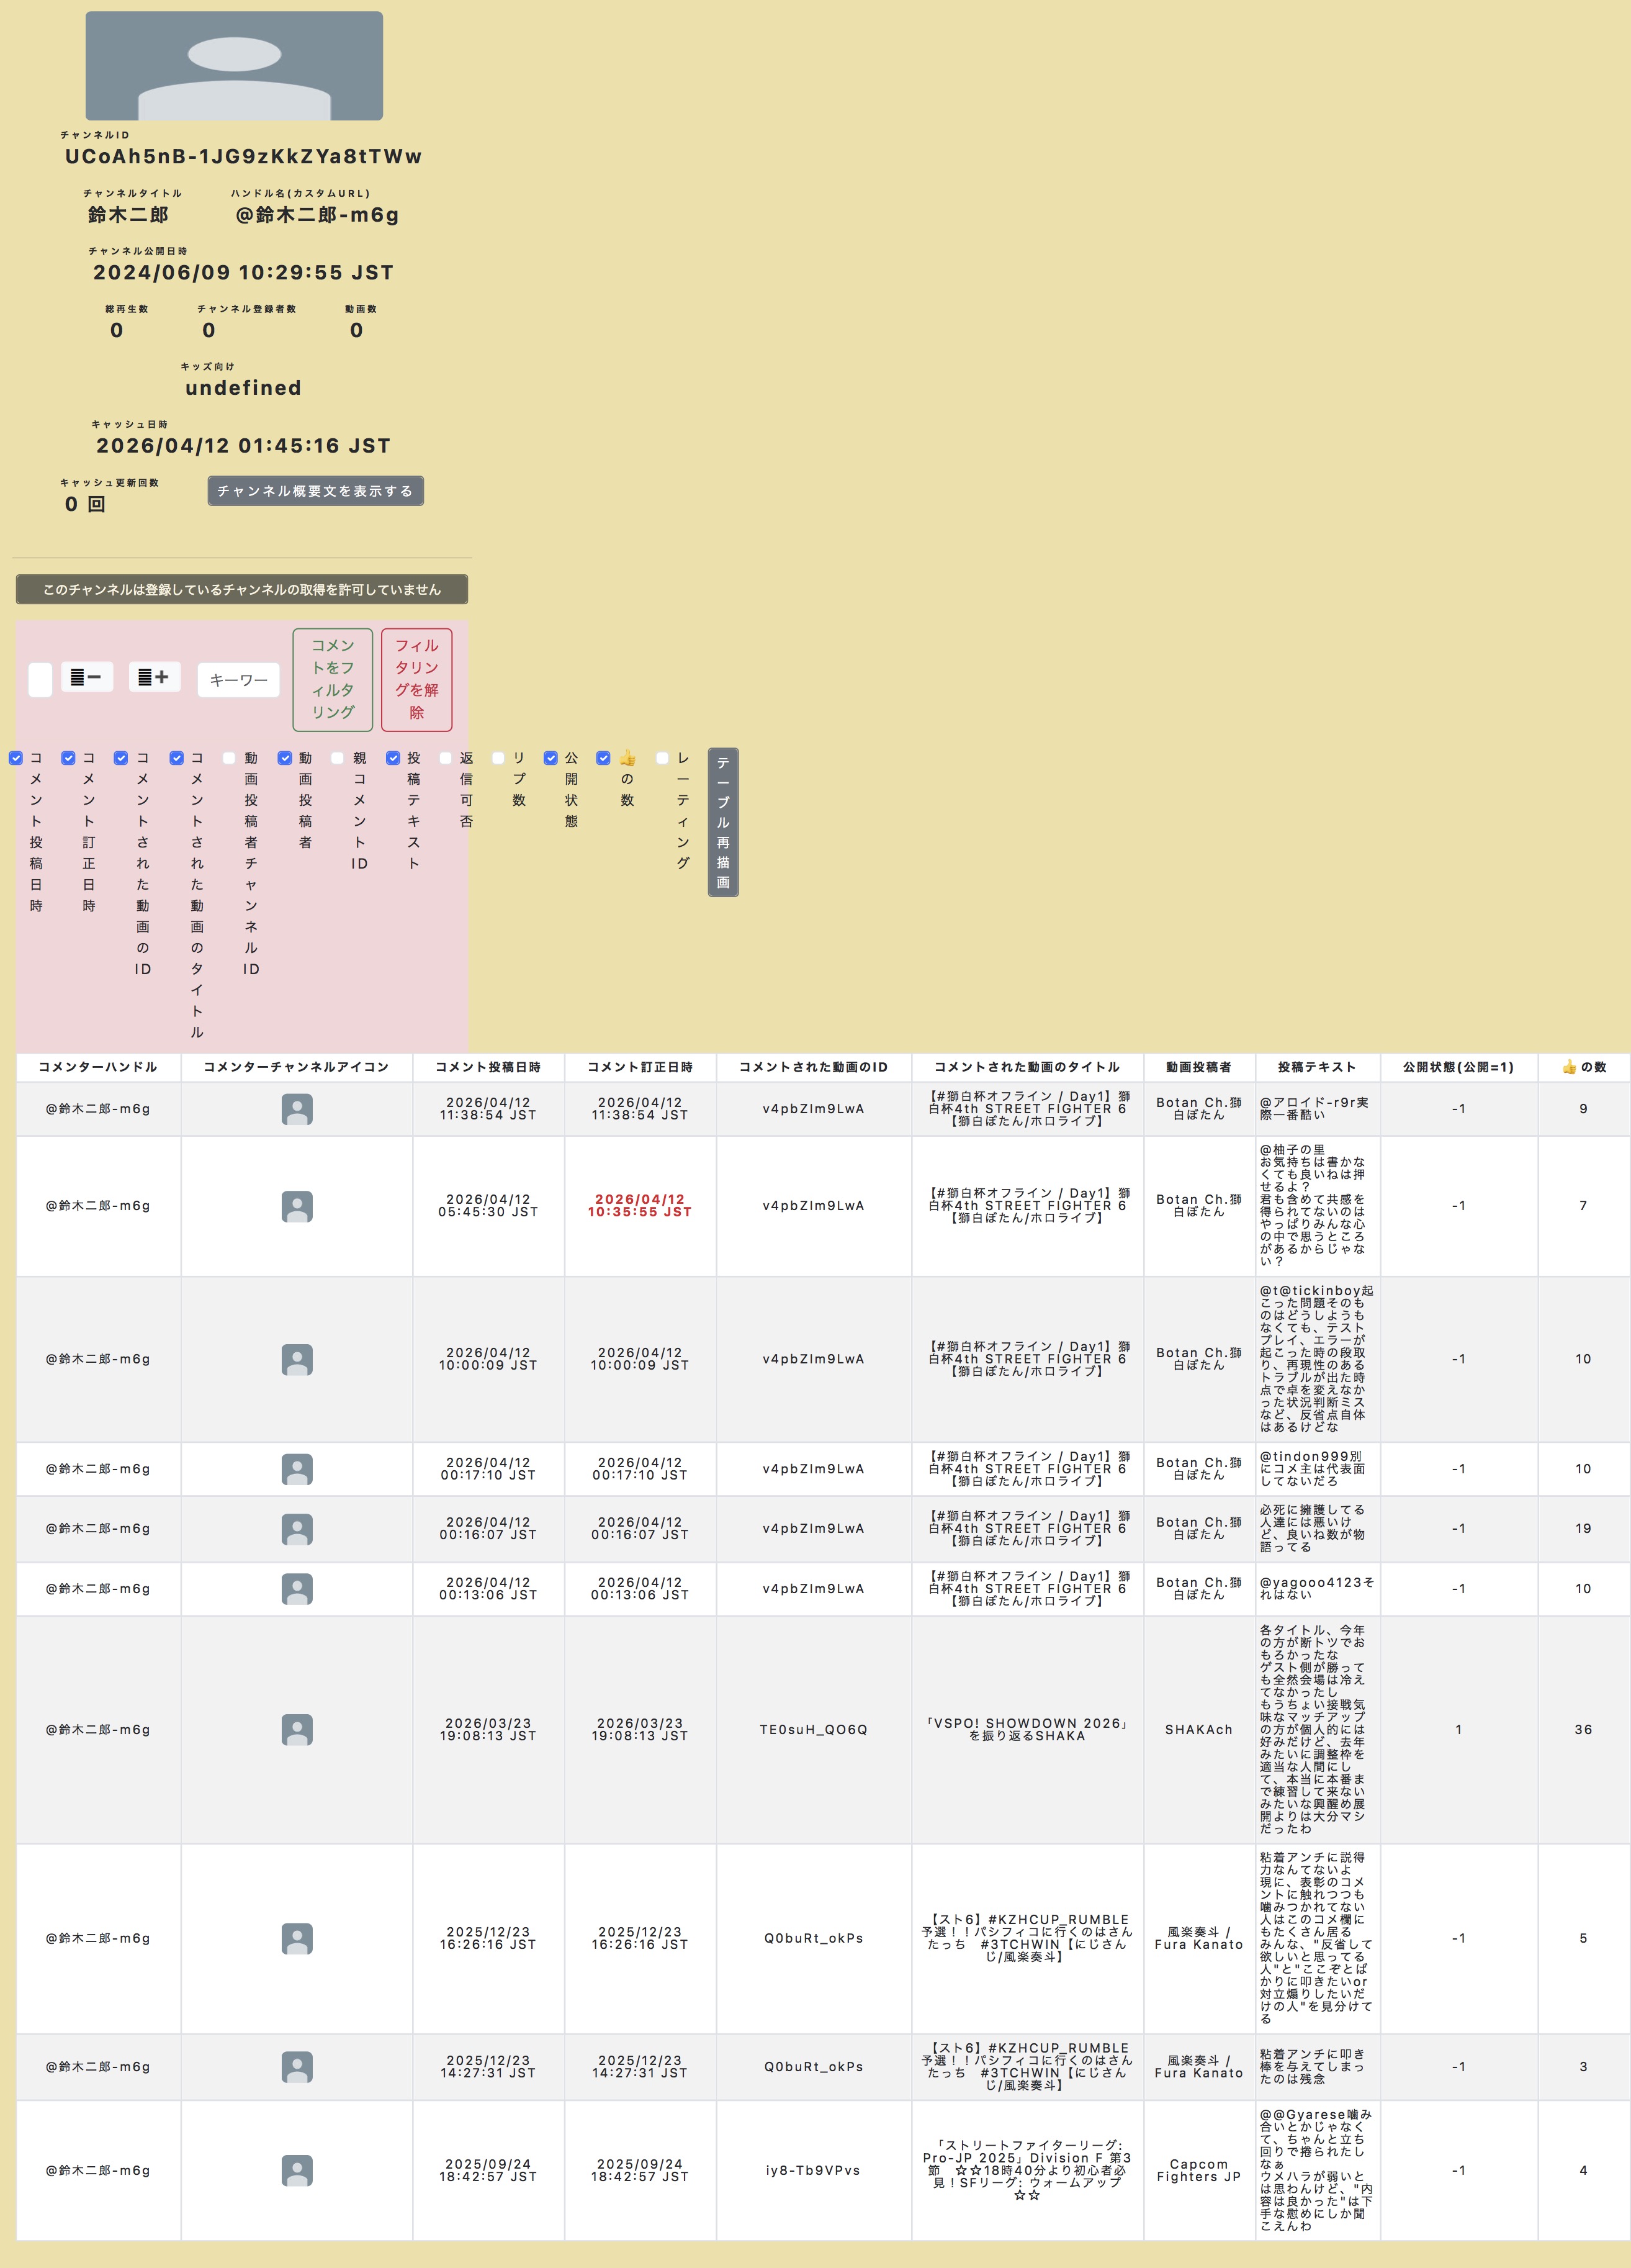This screenshot has width=1631, height=2268.
Task: Click commenter icon in Capcom Fighters JP row
Action: (x=297, y=2170)
